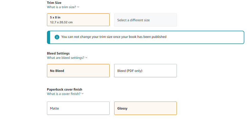Viewport: 251px width, 131px height.
Task: Select the 5 x 8 in trim size
Action: (78, 20)
